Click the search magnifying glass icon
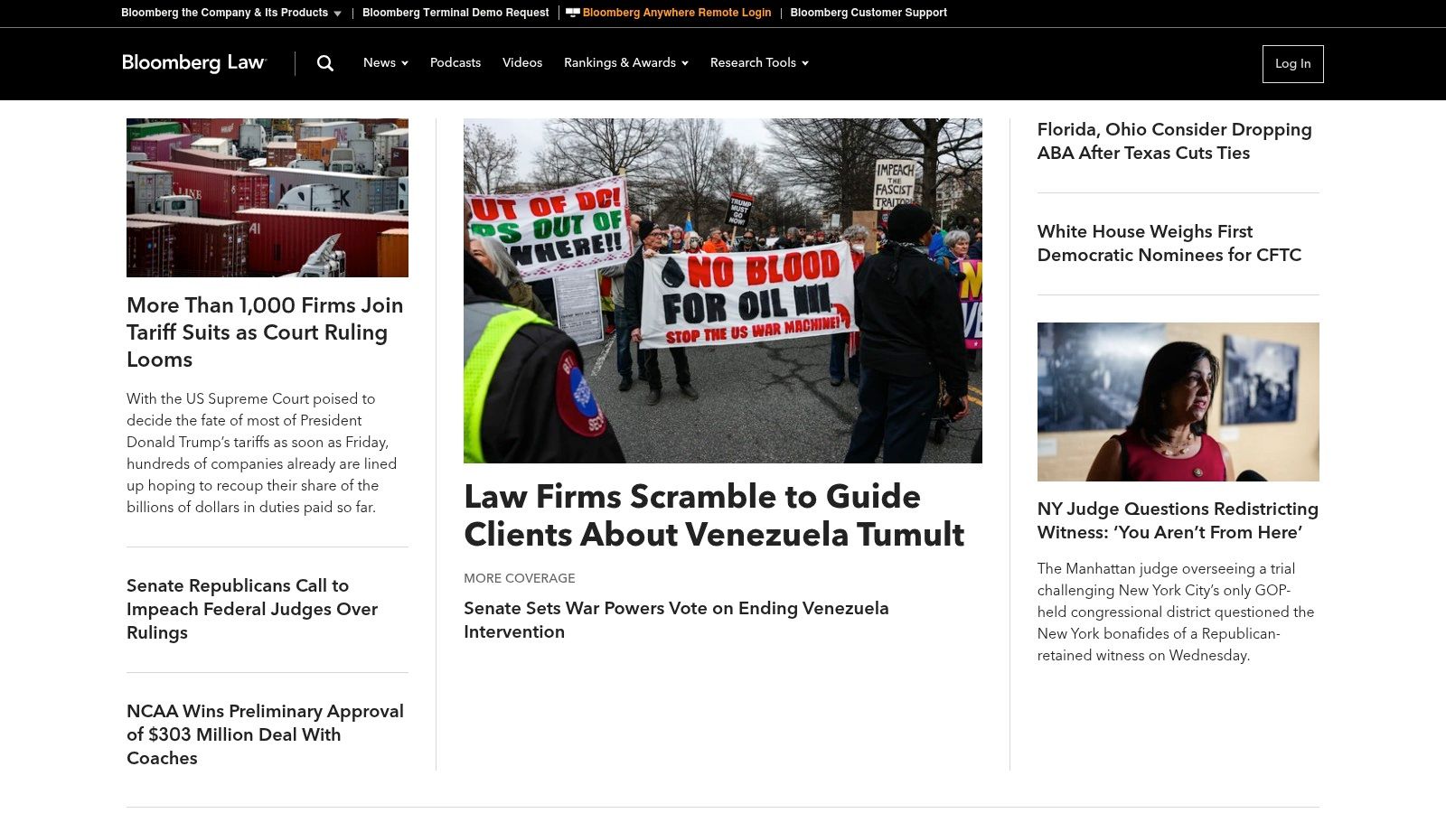Screen dimensions: 1446x813 pos(324,63)
